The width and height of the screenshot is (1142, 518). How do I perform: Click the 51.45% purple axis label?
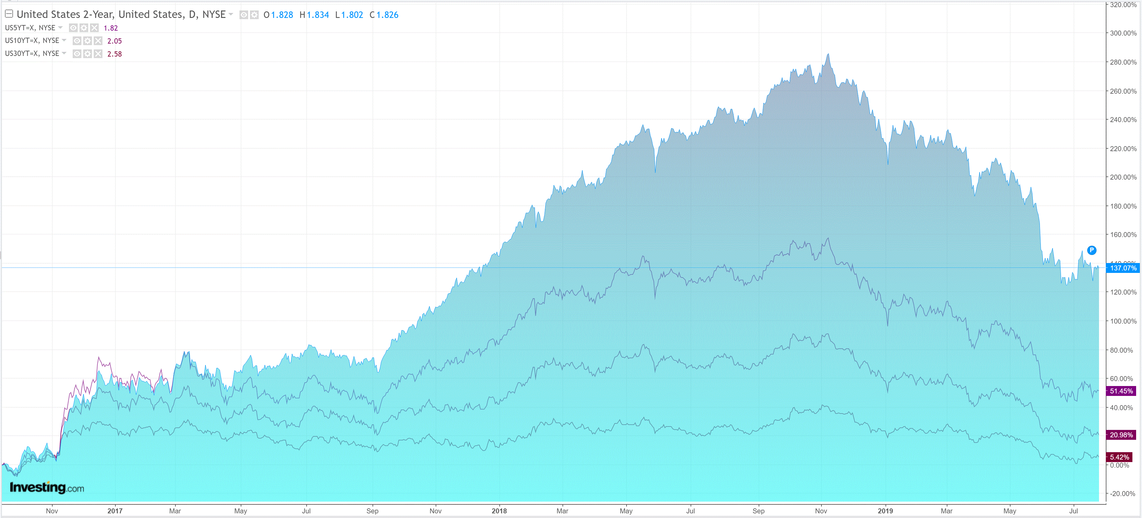tap(1121, 391)
